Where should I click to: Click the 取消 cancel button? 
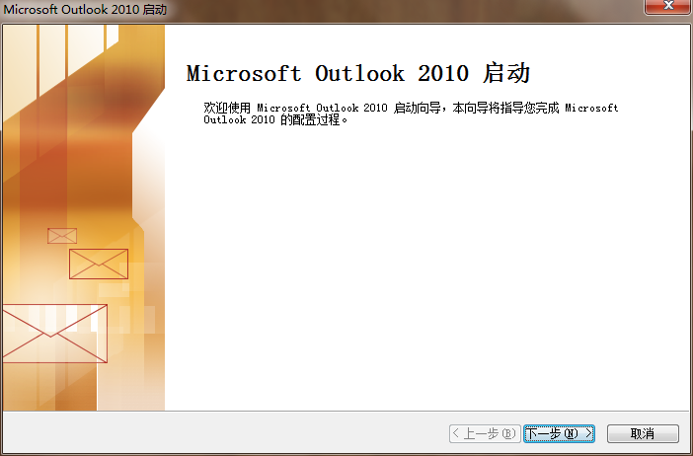tap(643, 433)
